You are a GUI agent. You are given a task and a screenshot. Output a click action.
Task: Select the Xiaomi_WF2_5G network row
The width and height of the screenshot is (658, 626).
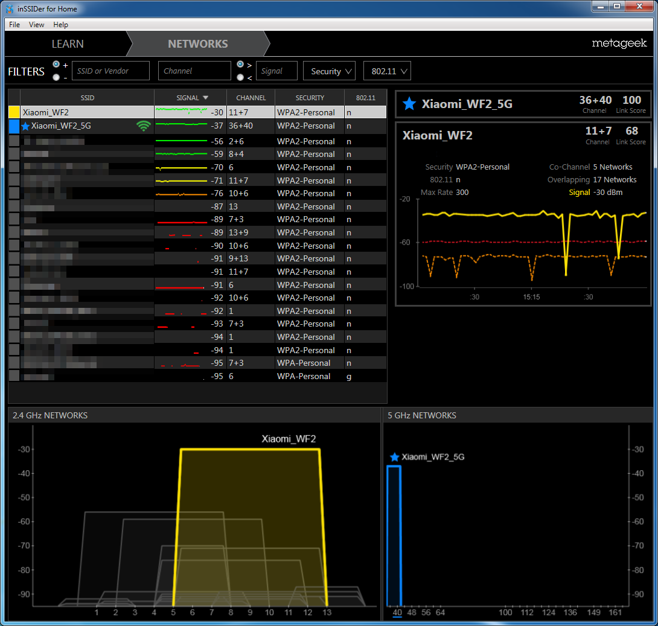point(197,126)
